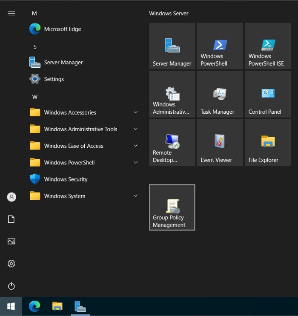Click the Windows Start button
Viewport: 298px width, 316px height.
[11, 306]
